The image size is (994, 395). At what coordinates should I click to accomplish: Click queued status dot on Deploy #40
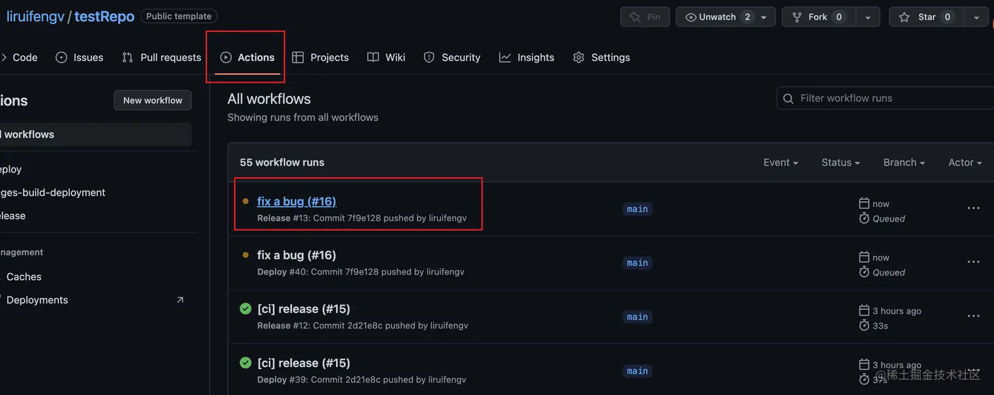point(245,255)
